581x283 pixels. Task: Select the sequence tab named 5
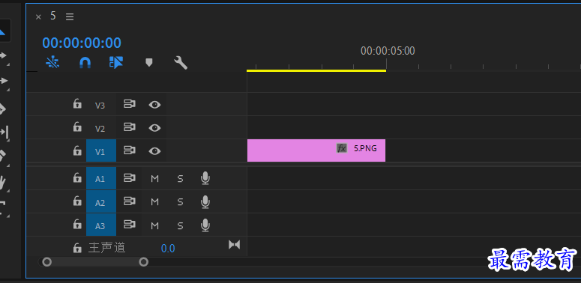click(x=53, y=16)
